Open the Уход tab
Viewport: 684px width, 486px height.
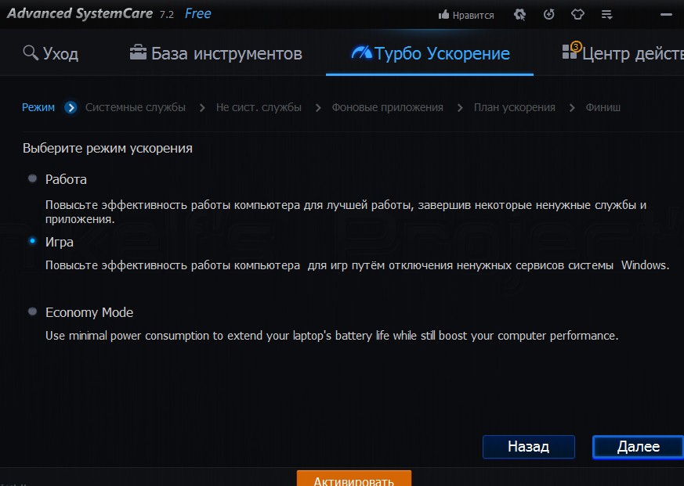[60, 54]
